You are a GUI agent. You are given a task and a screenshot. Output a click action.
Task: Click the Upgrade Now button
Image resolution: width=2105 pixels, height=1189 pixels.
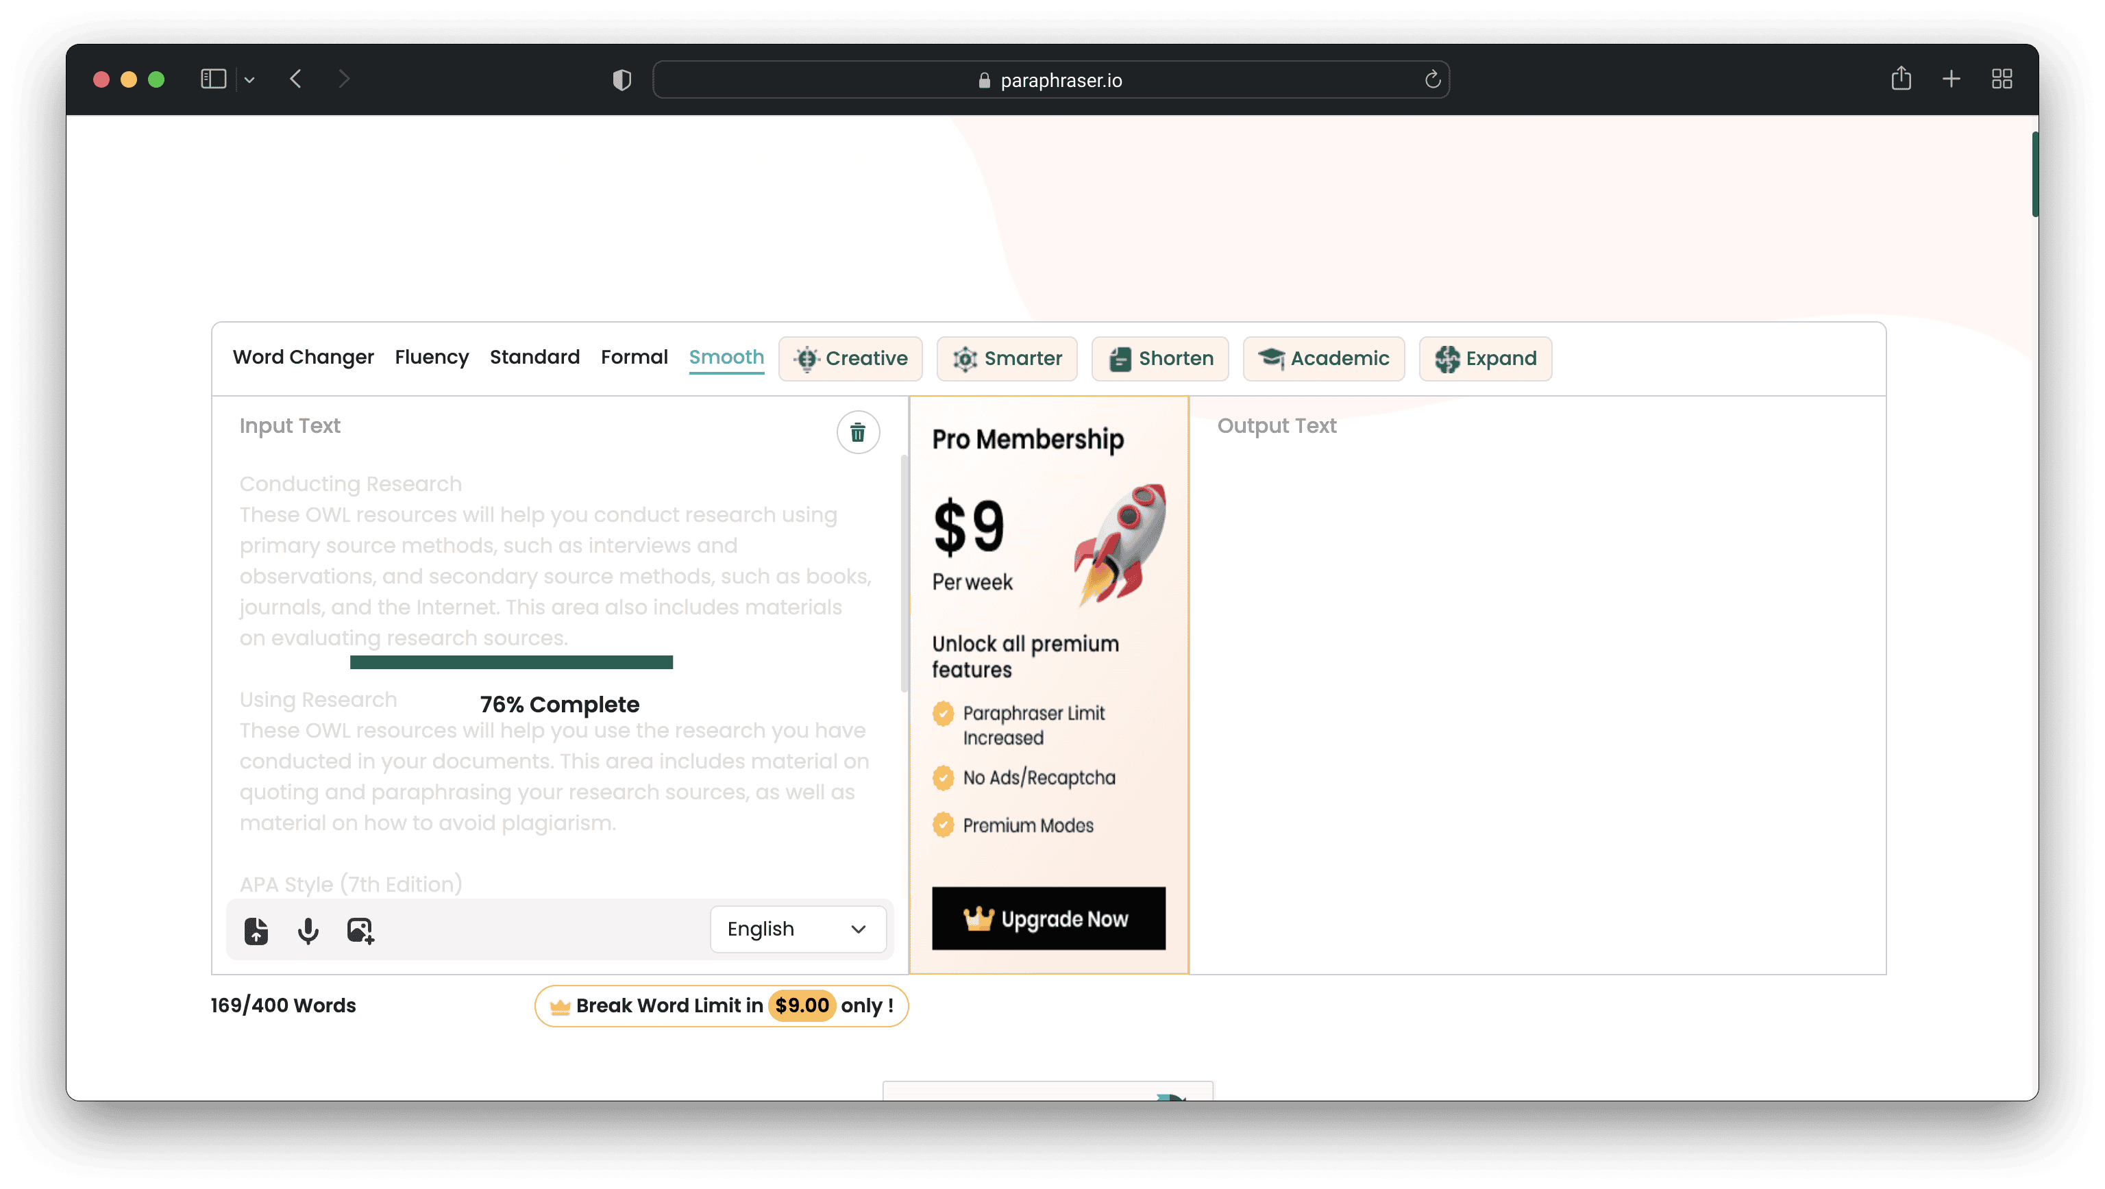pyautogui.click(x=1048, y=918)
